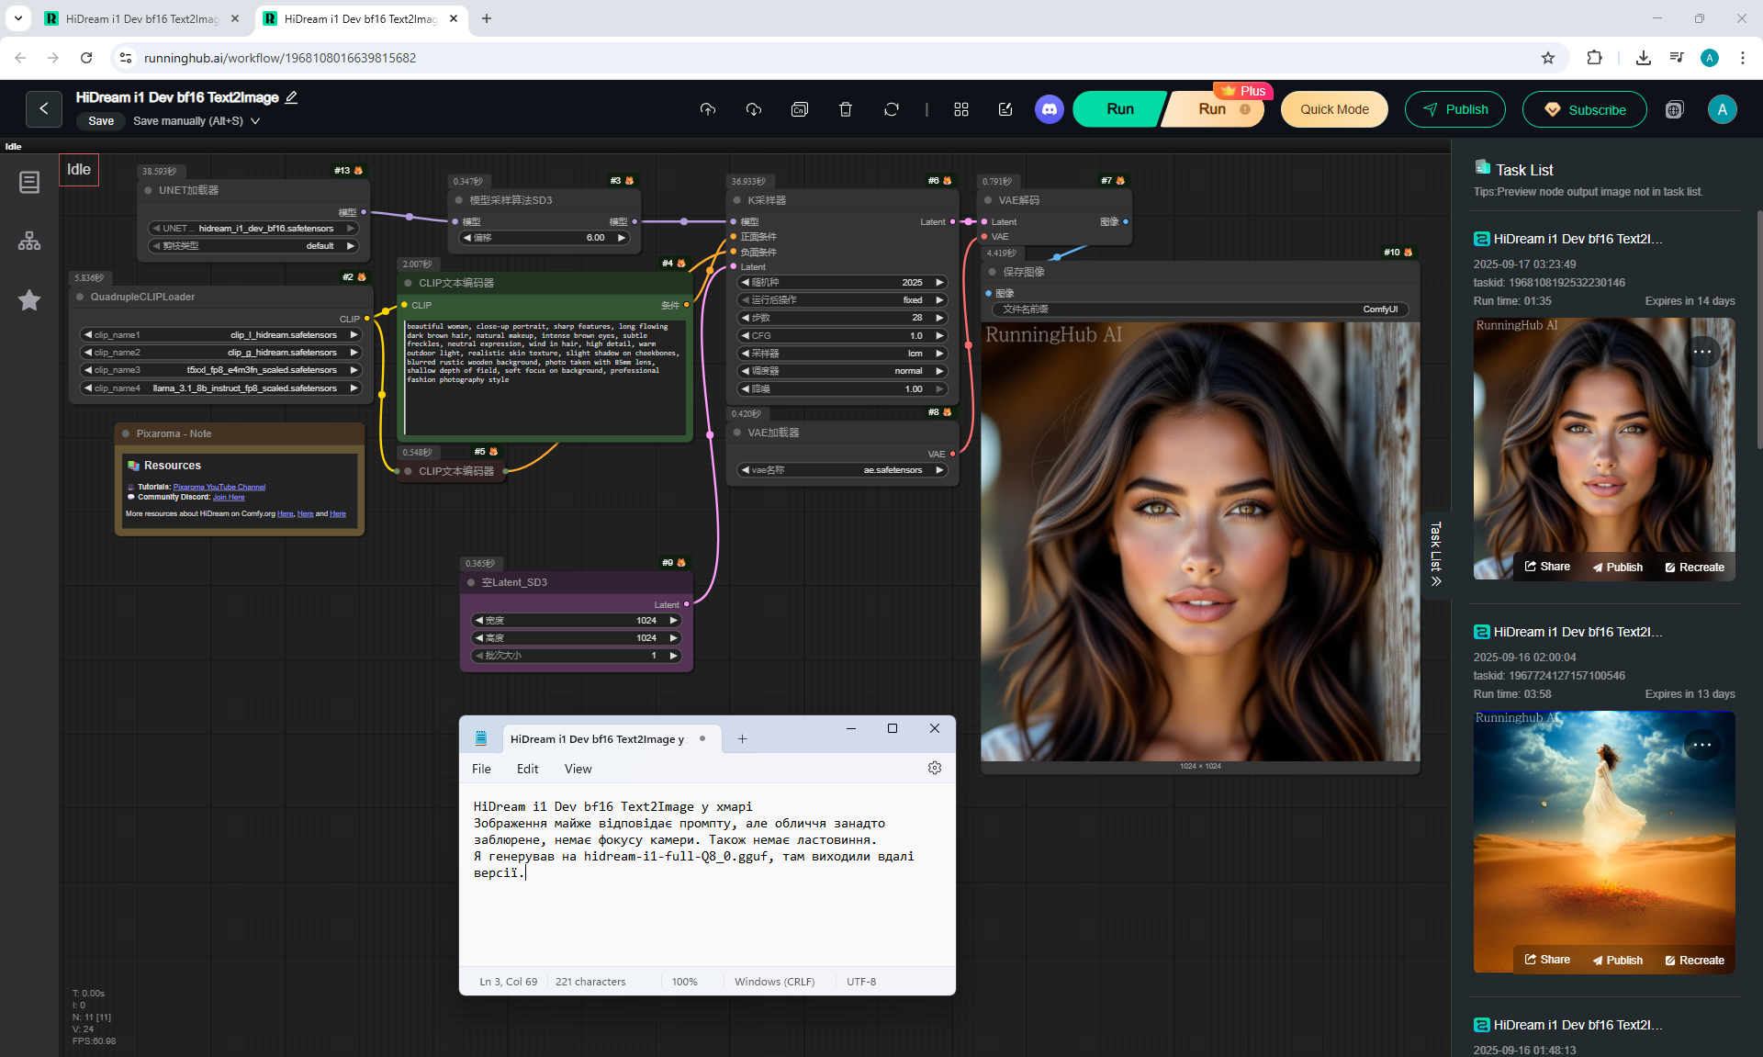The width and height of the screenshot is (1763, 1057).
Task: Click the download cloud icon
Action: [753, 109]
